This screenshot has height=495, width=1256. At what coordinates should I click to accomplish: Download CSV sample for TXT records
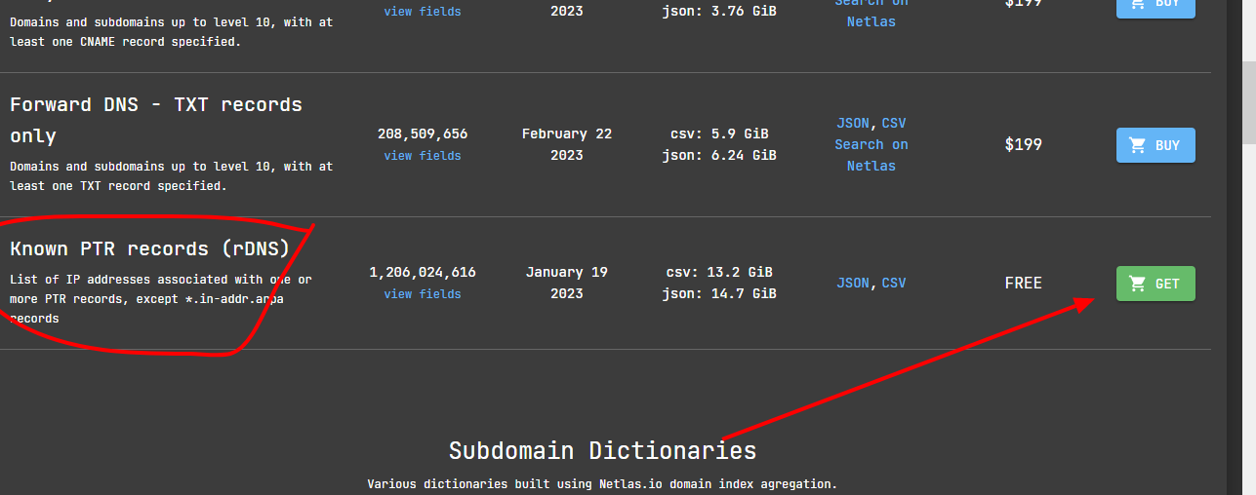[894, 124]
